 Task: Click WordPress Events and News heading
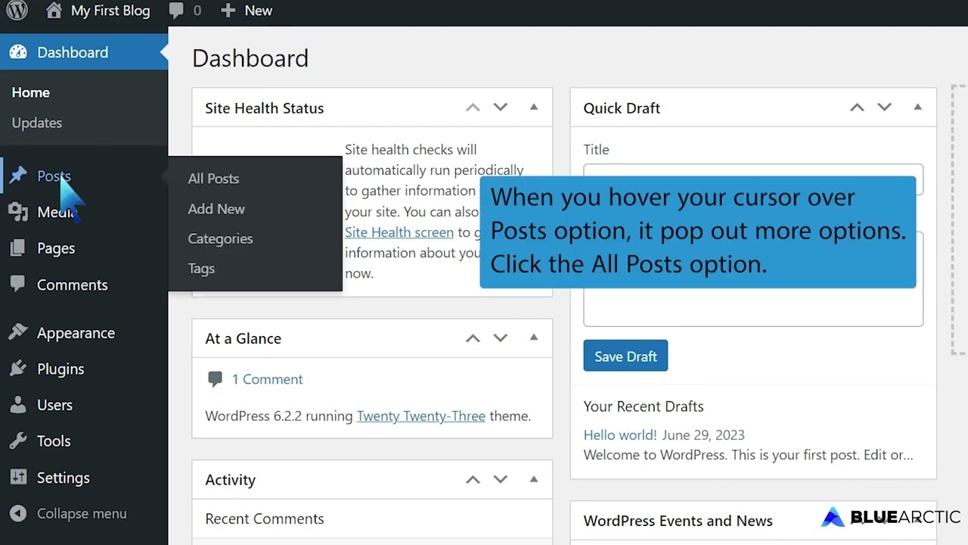coord(678,521)
